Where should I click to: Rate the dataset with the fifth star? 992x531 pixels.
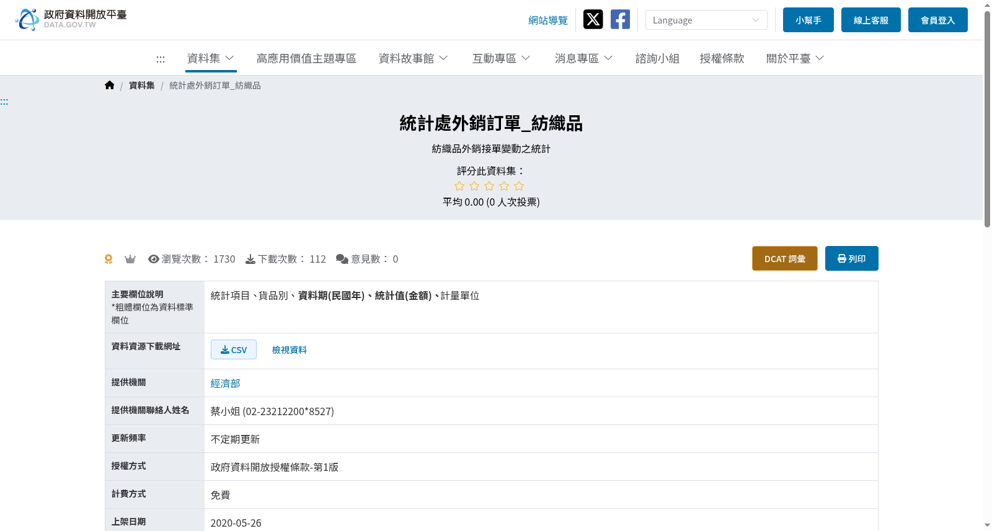point(519,186)
